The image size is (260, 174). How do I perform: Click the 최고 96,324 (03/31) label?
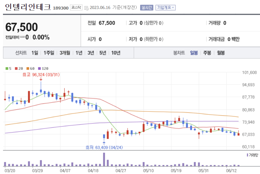point(41,75)
